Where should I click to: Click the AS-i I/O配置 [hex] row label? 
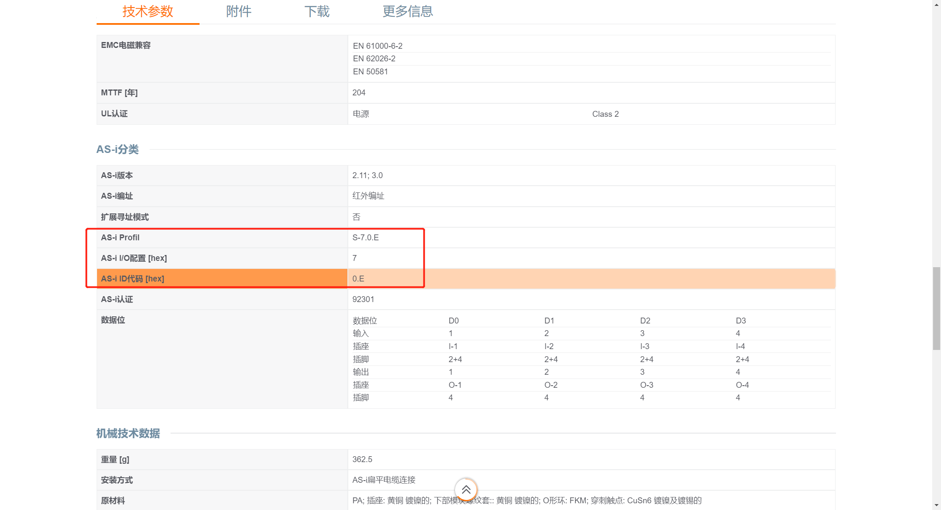(x=134, y=258)
